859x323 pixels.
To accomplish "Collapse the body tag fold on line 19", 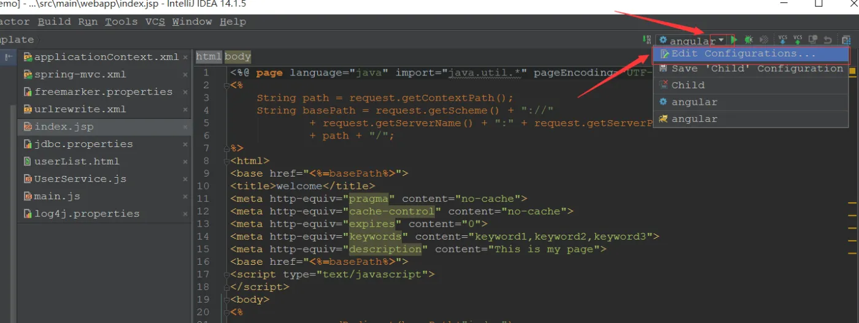I will point(225,300).
